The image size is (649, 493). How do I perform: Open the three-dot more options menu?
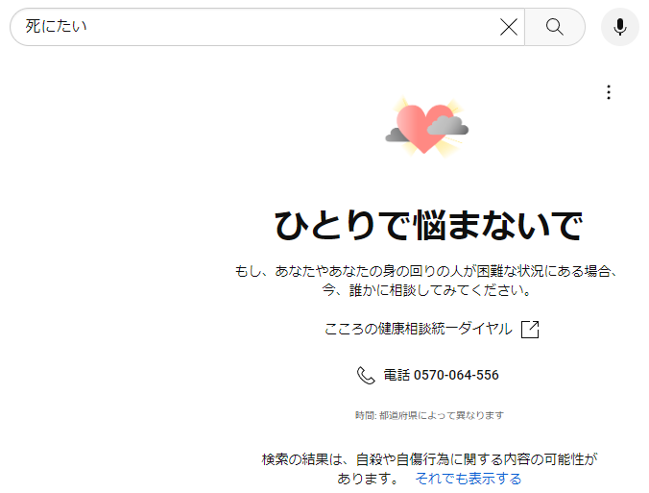(x=609, y=92)
